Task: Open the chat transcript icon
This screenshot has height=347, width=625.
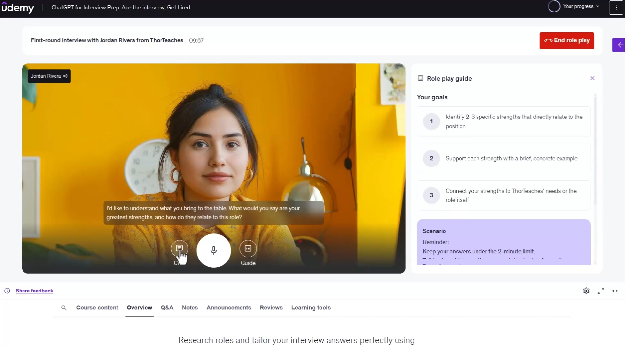Action: click(x=179, y=249)
